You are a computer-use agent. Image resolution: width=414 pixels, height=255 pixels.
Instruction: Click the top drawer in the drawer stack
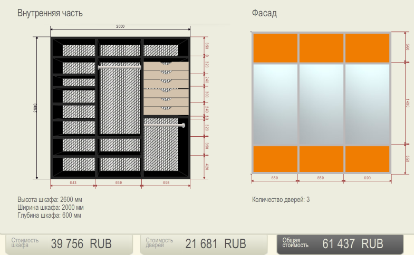(x=166, y=66)
